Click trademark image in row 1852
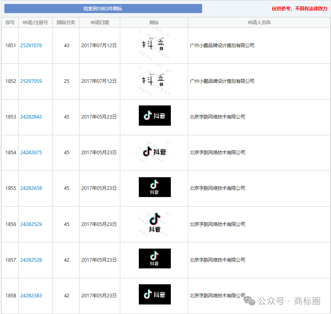The width and height of the screenshot is (331, 314). (155, 80)
